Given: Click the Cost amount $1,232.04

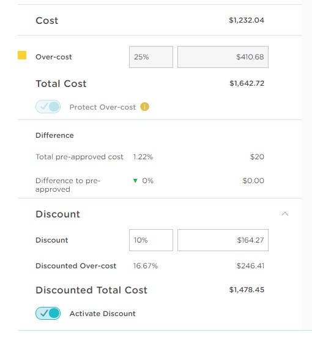Looking at the screenshot, I should [247, 20].
